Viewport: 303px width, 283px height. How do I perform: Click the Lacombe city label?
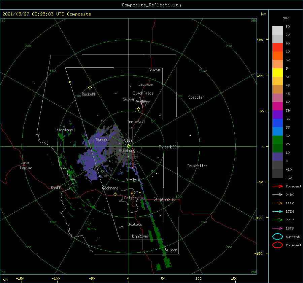[145, 84]
